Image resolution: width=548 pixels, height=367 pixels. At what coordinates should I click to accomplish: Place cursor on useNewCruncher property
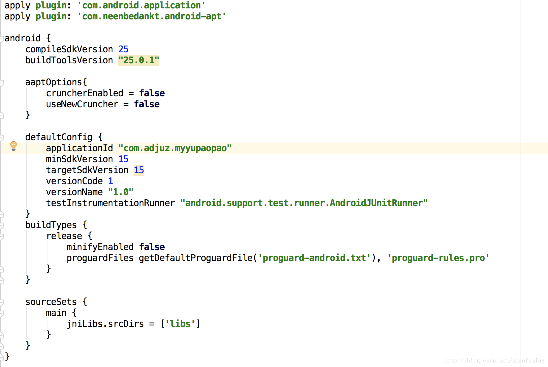pyautogui.click(x=82, y=104)
